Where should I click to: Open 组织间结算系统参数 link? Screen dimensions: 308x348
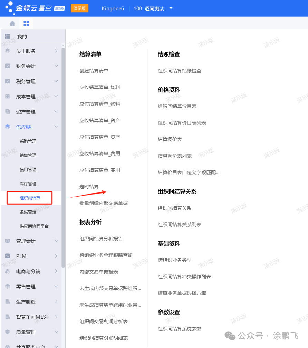pos(180,329)
